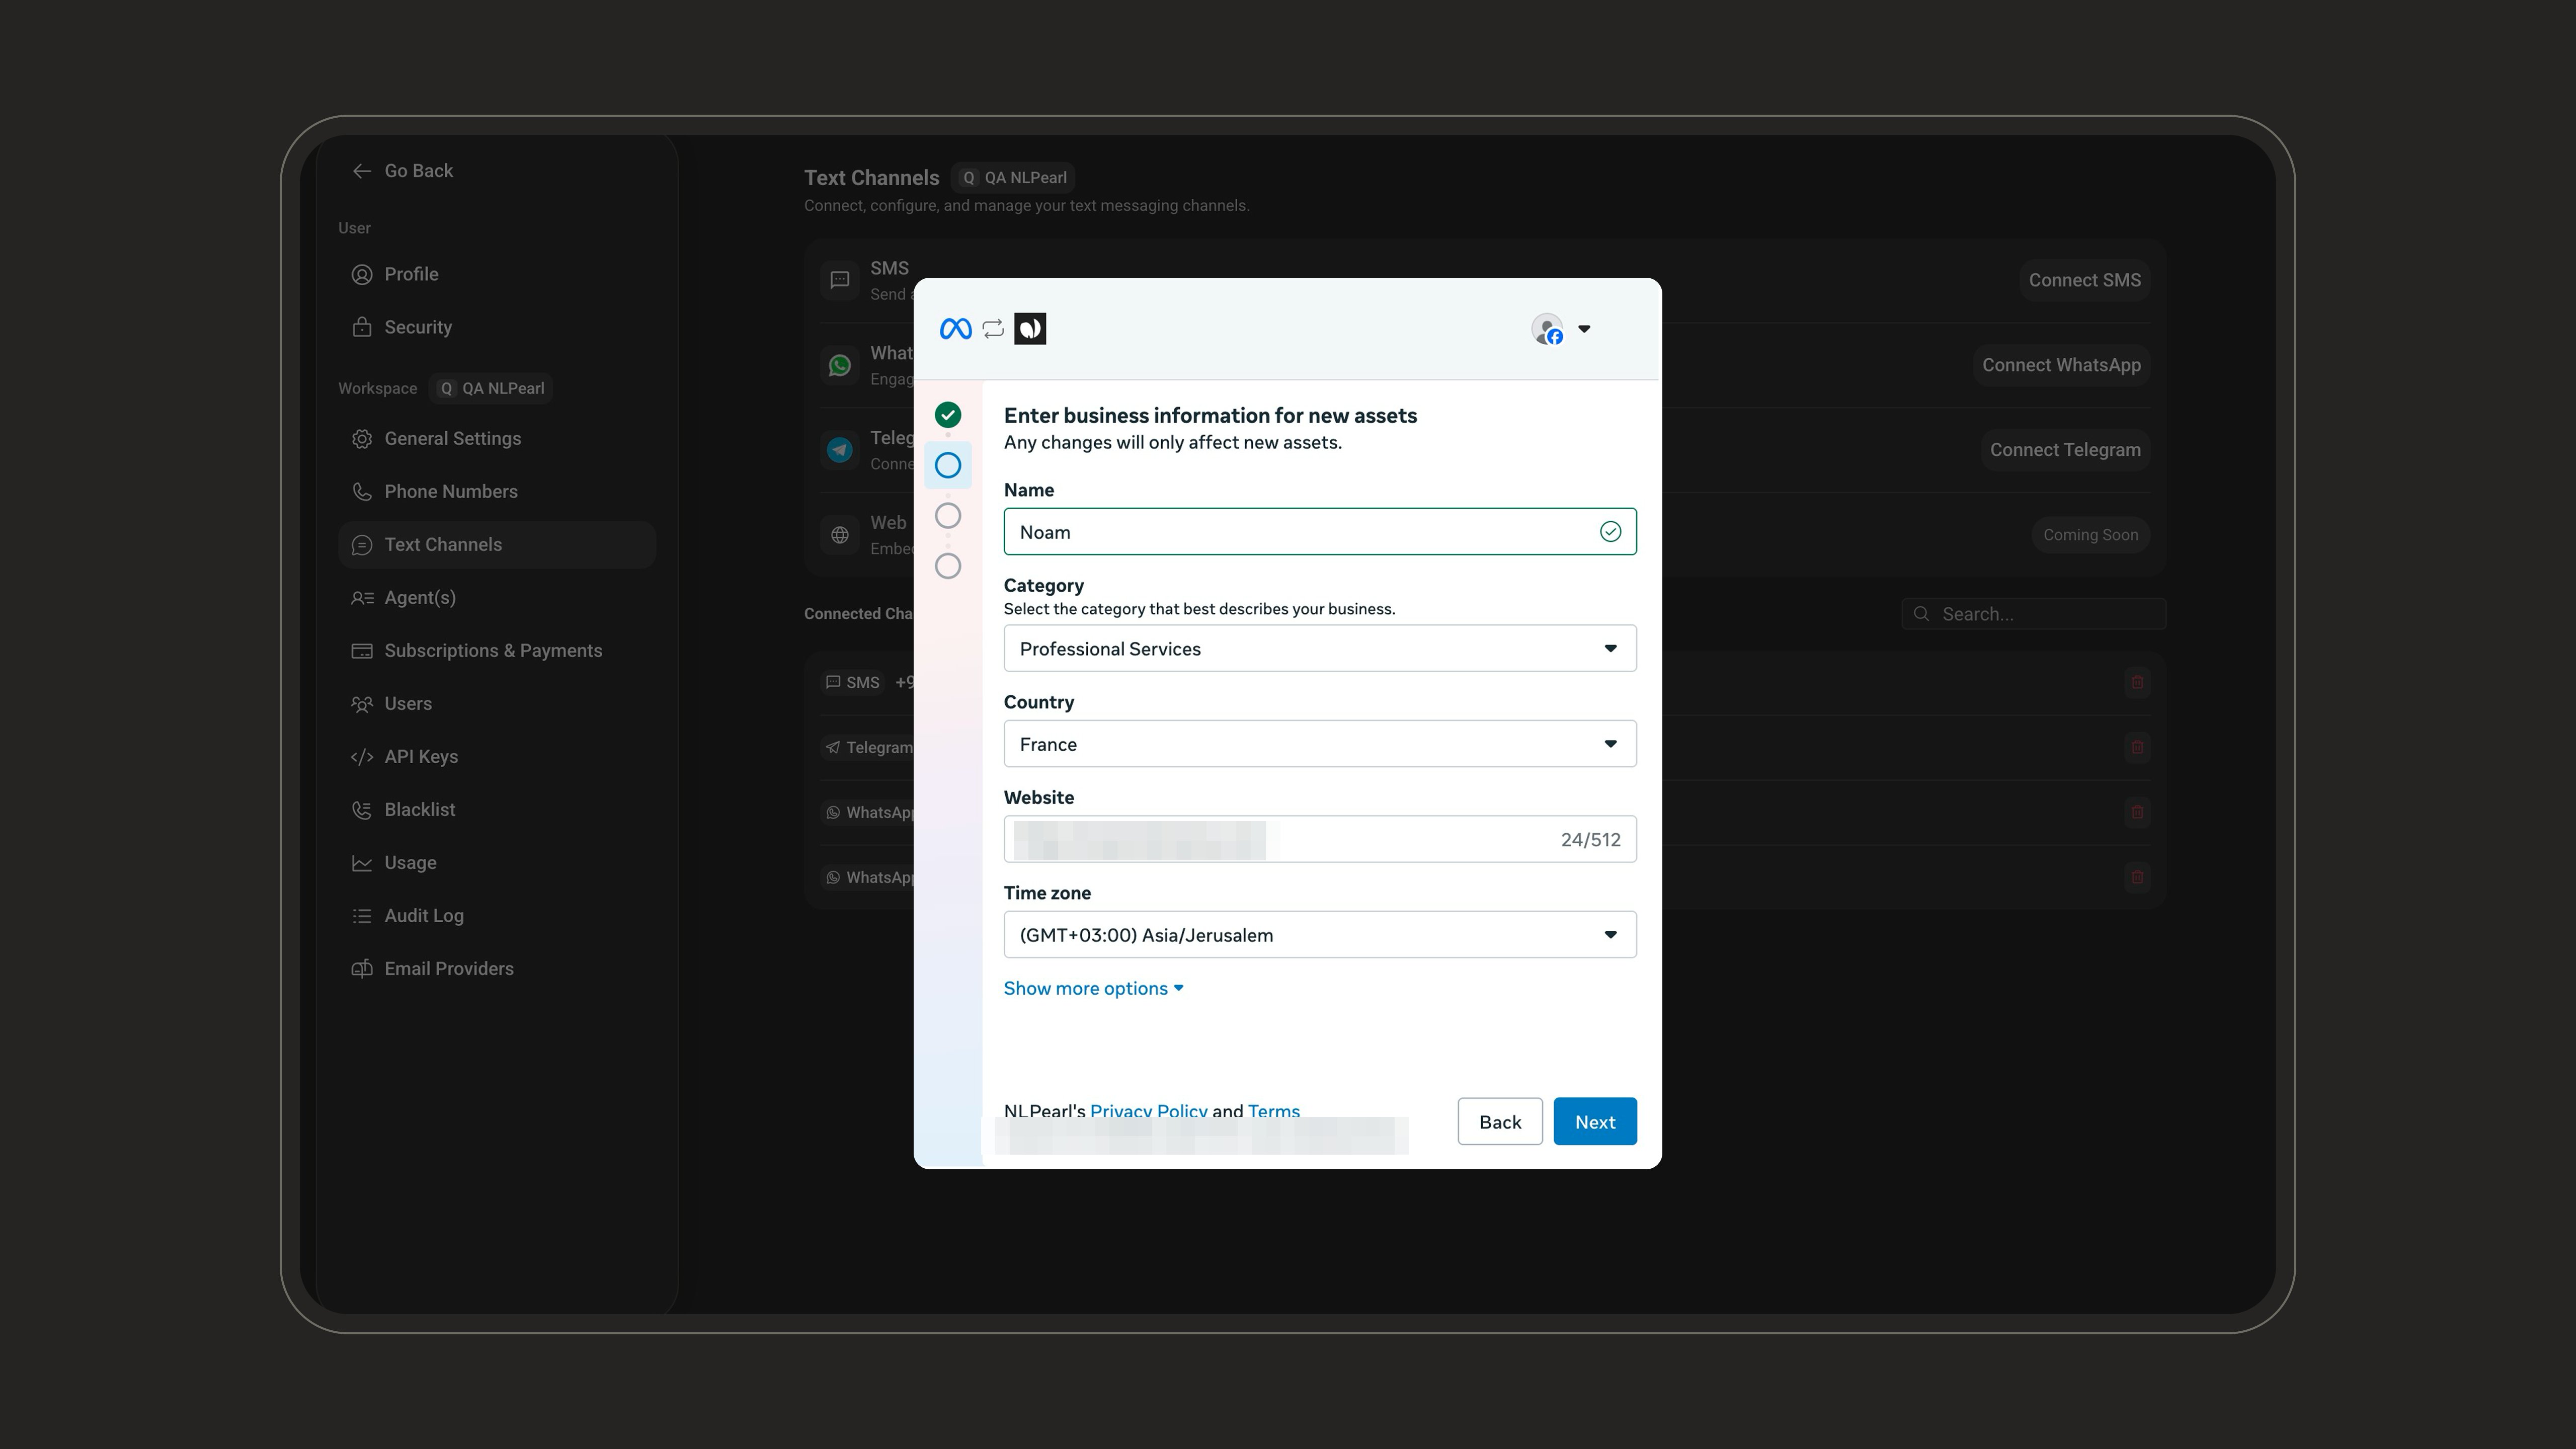Open Phone Numbers in sidebar

coord(496,491)
